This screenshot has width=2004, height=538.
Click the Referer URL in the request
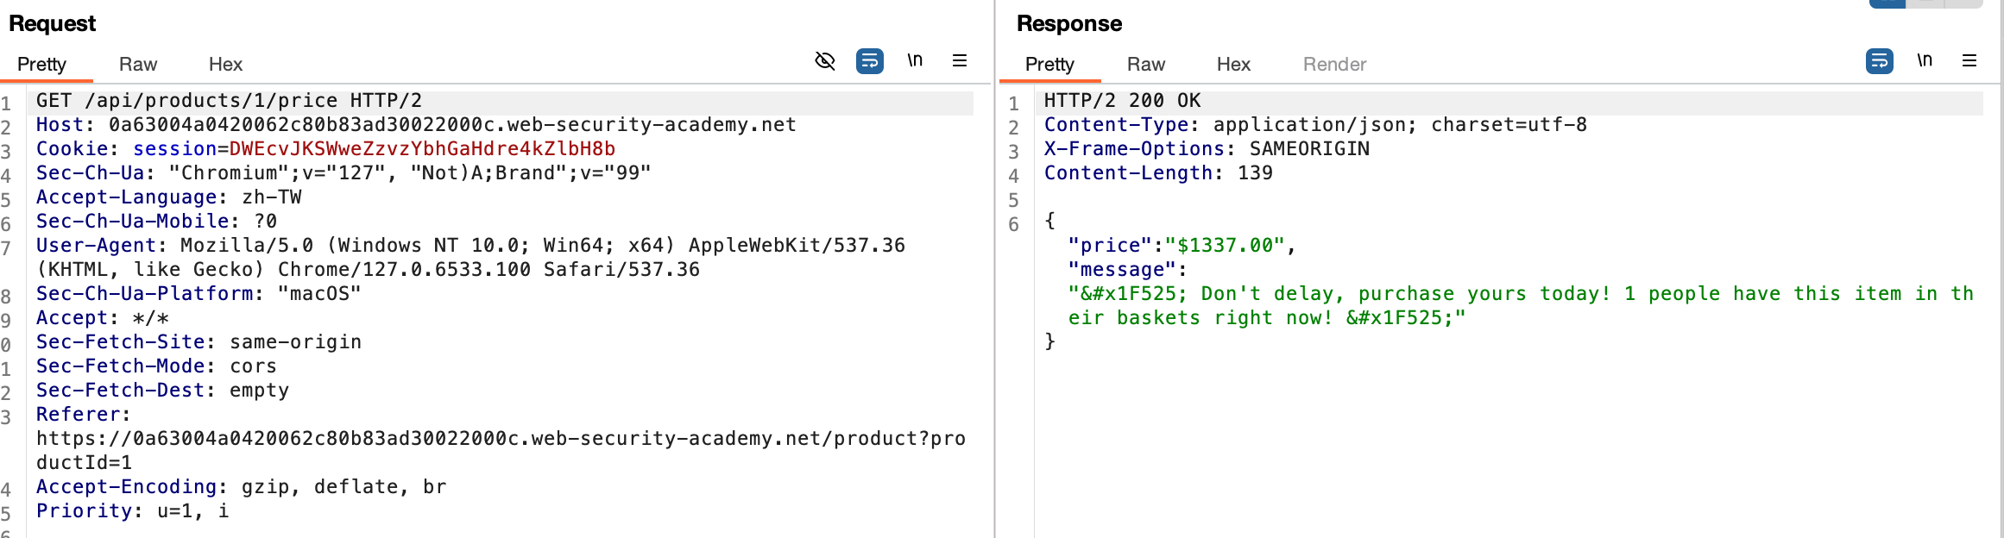(501, 439)
